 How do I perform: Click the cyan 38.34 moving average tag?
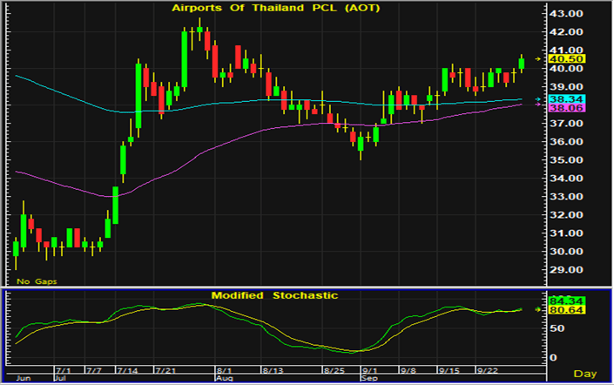pos(562,100)
